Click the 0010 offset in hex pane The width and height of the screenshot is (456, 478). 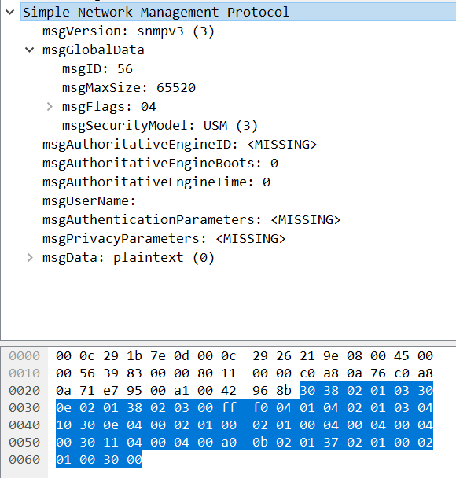pos(24,373)
